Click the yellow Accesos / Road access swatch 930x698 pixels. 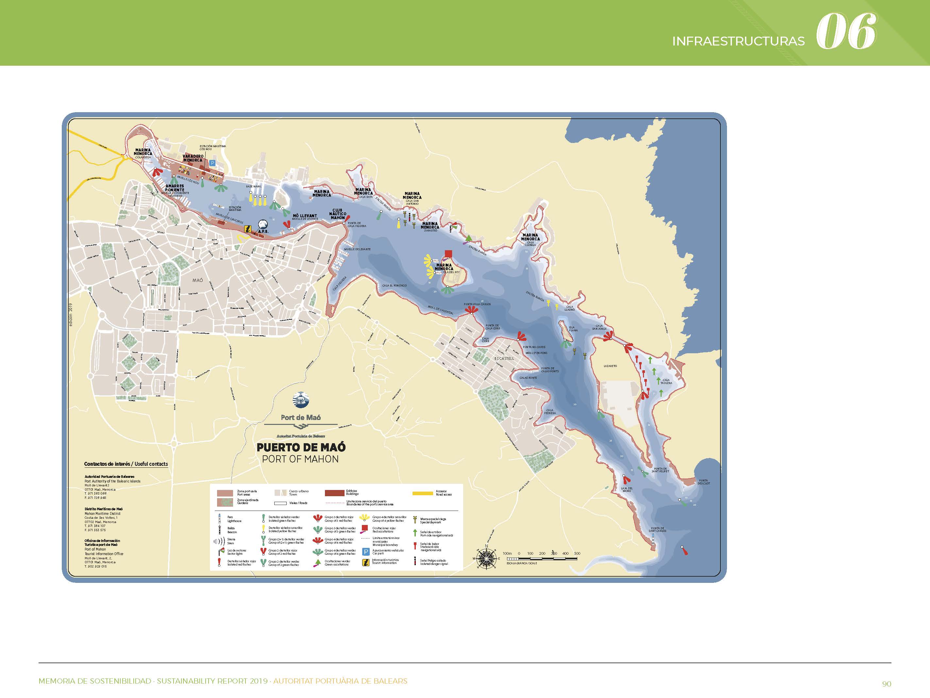423,494
